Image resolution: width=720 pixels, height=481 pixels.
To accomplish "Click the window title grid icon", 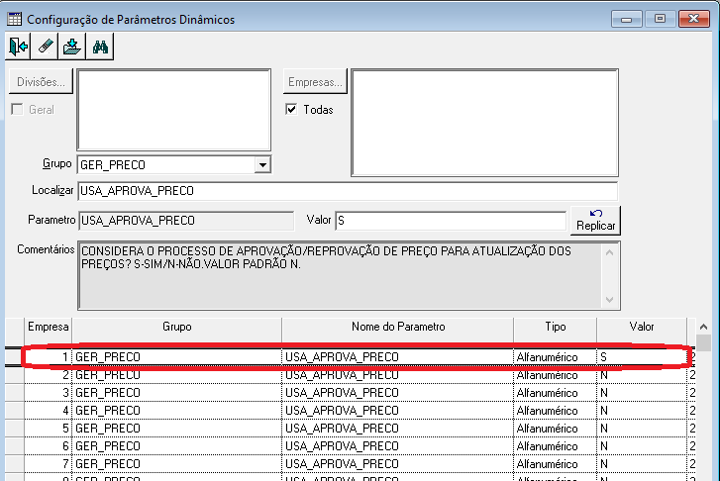I will point(14,19).
